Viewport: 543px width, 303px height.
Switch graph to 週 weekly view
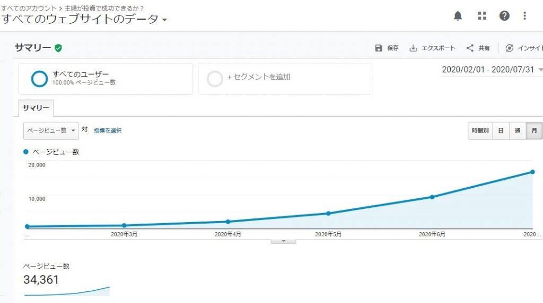pyautogui.click(x=518, y=131)
